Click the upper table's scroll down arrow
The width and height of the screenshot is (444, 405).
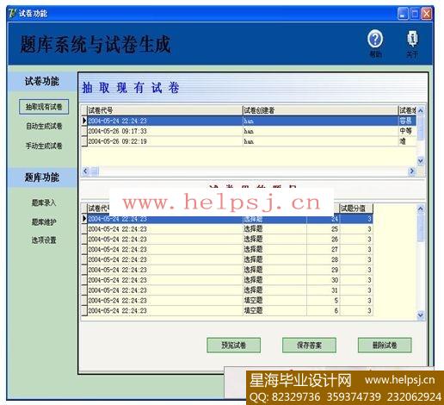(x=421, y=160)
